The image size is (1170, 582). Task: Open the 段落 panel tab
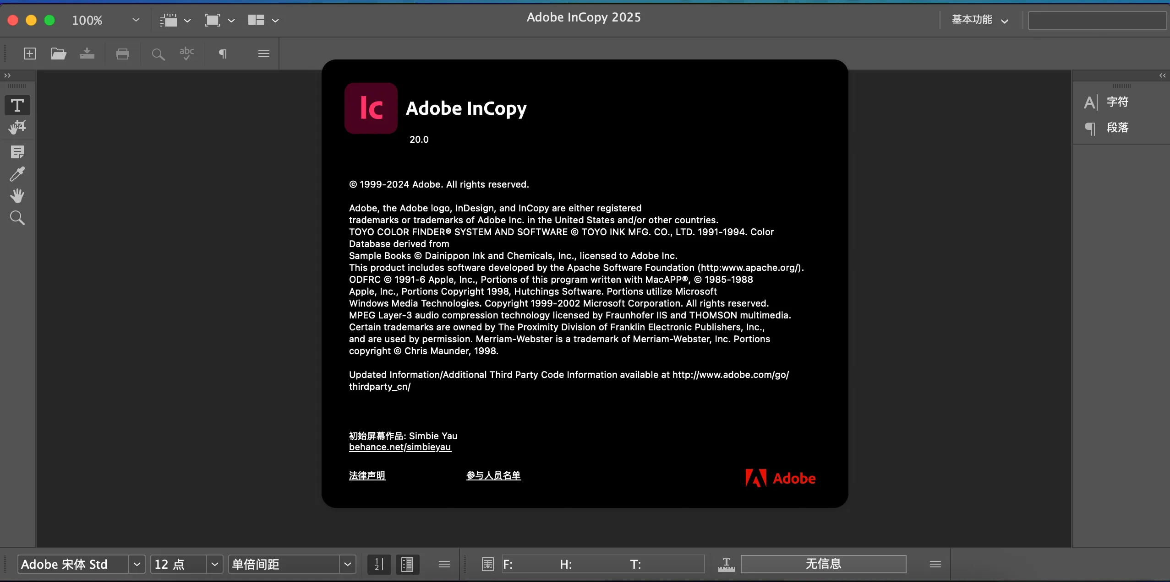[1117, 128]
